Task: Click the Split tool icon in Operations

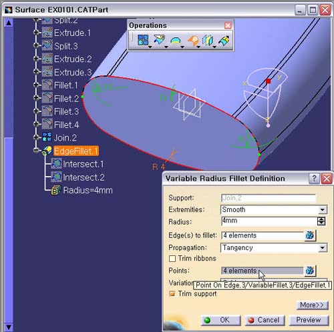Action: (x=159, y=40)
